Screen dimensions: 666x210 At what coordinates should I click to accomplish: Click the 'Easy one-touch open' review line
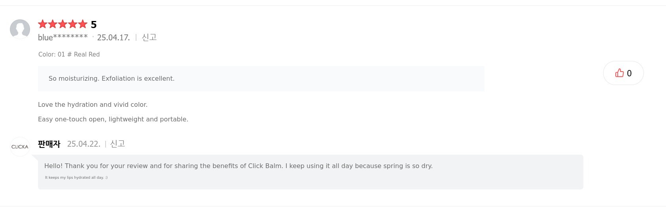[x=113, y=119]
